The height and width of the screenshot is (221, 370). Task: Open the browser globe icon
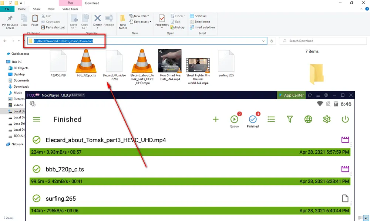click(308, 119)
